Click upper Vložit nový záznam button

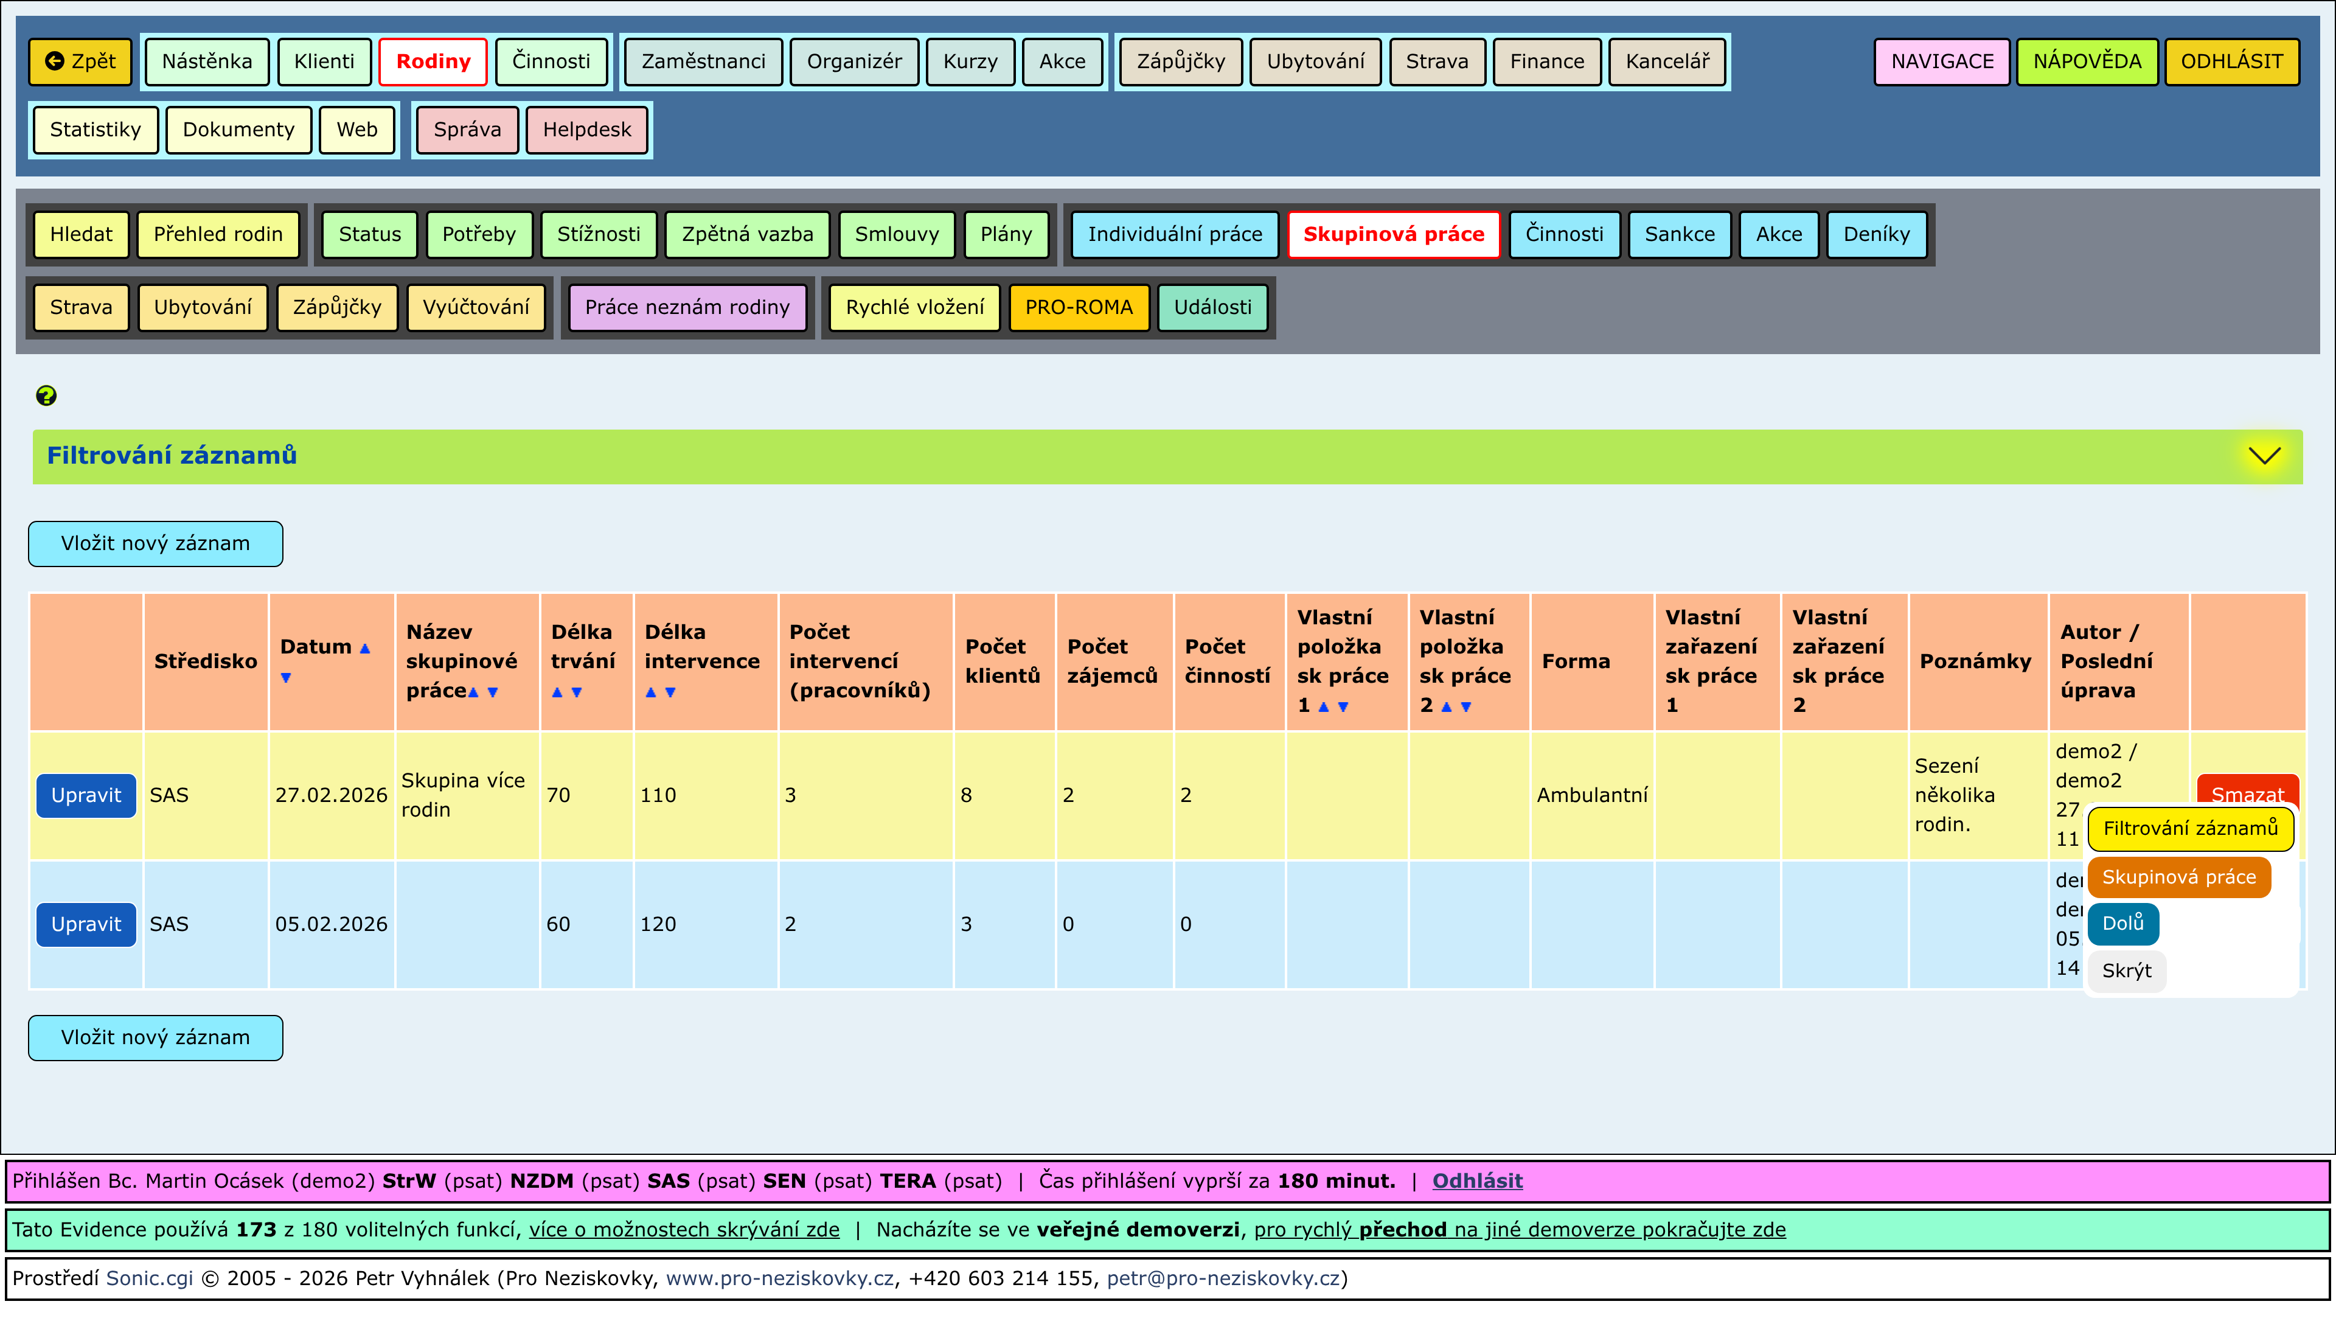155,544
